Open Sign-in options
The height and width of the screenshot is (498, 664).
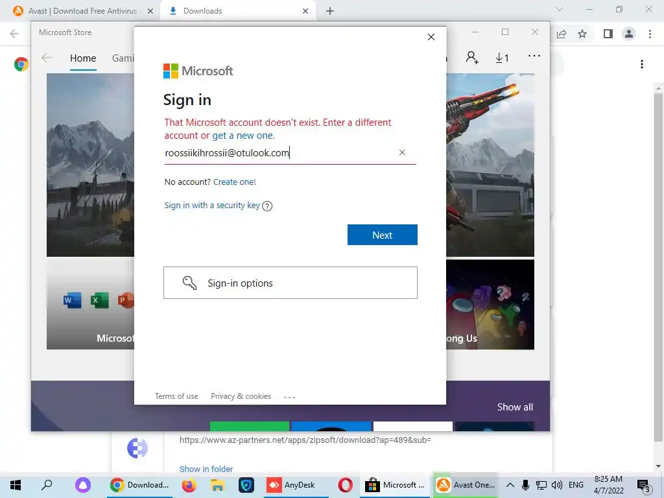pos(290,283)
